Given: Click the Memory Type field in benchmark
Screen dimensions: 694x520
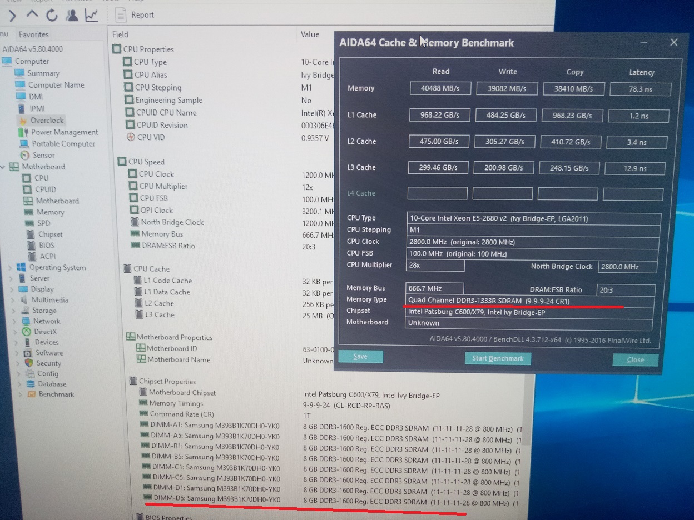Looking at the screenshot, I should click(x=529, y=301).
